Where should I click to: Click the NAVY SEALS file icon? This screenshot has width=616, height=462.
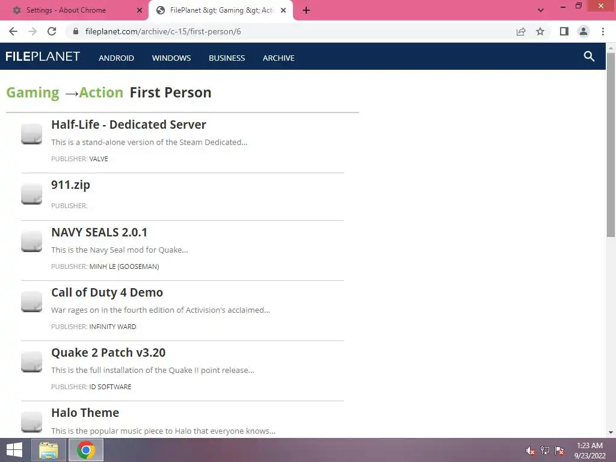[x=31, y=241]
